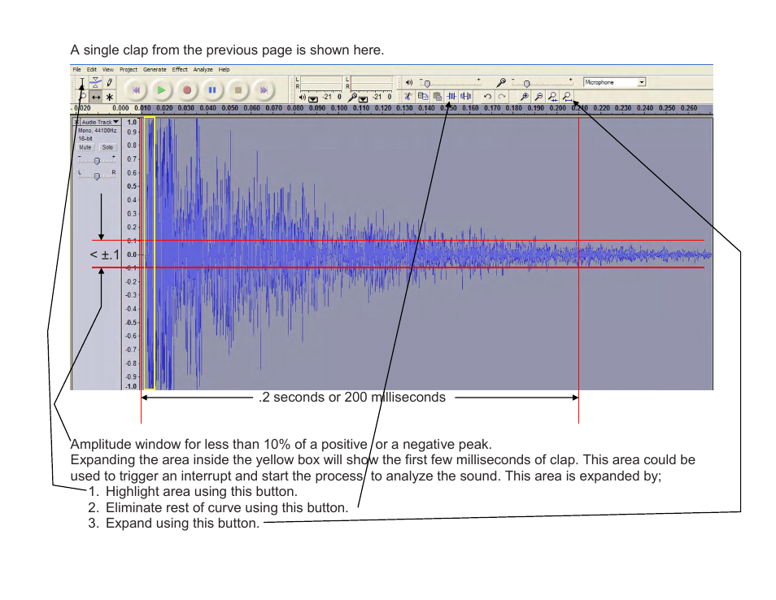Start playback with the green Play button
Viewport: 776px width, 600px height.
(161, 90)
